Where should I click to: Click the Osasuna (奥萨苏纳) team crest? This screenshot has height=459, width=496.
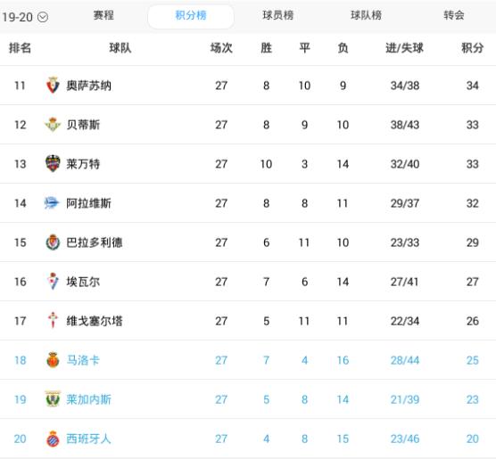(x=53, y=85)
